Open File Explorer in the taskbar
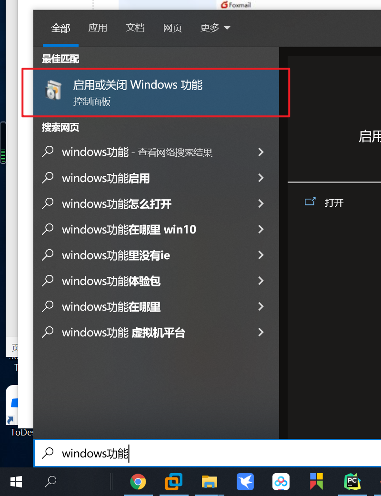381x496 pixels. click(x=210, y=482)
